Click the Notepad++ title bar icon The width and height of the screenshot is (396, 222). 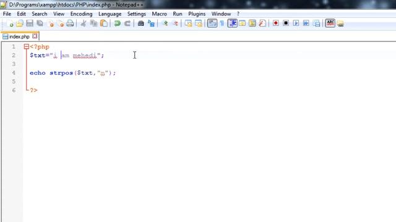3,4
